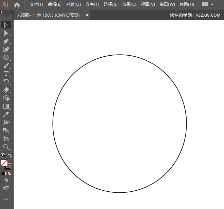Swap fill and stroke colors
The width and height of the screenshot is (224, 209).
click(10, 155)
